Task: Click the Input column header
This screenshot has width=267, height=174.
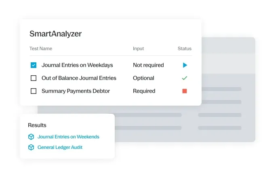Action: pos(139,49)
